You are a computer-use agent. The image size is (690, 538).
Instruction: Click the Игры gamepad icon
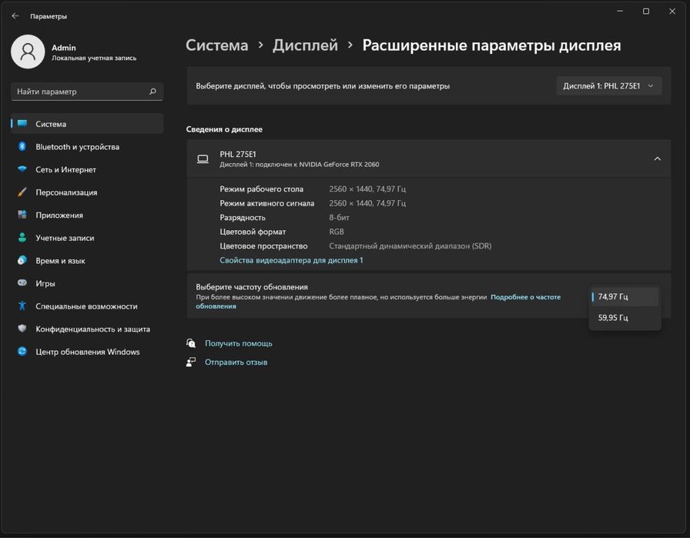[x=22, y=283]
